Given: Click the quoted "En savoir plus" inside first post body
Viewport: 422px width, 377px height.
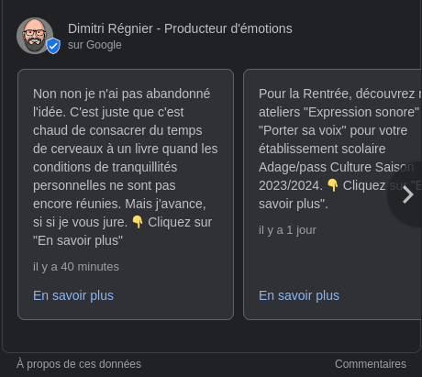Looking at the screenshot, I should pyautogui.click(x=78, y=240).
